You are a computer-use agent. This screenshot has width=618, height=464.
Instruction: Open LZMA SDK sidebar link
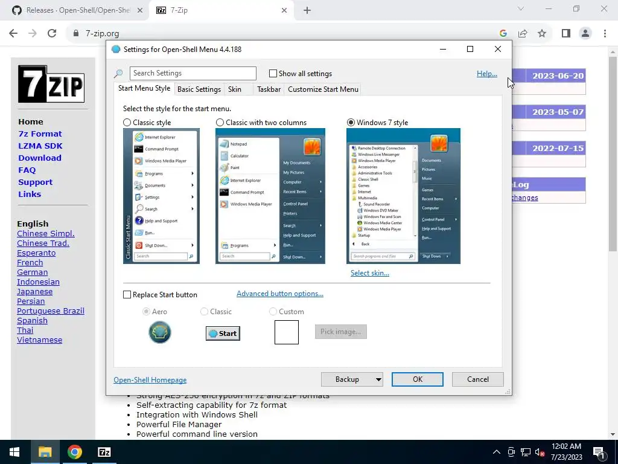pos(40,146)
